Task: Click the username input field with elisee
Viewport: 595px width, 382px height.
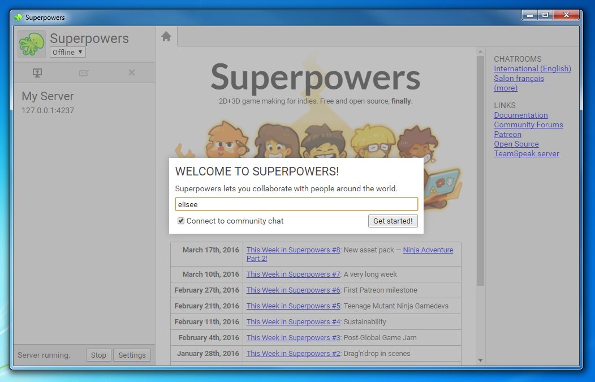Action: pos(296,204)
